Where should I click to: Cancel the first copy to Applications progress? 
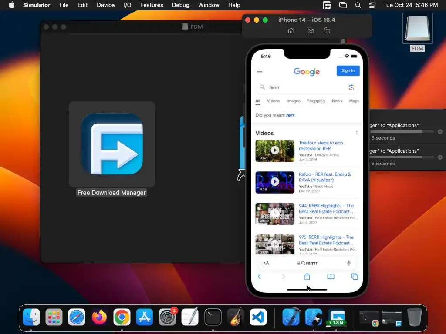(x=440, y=131)
